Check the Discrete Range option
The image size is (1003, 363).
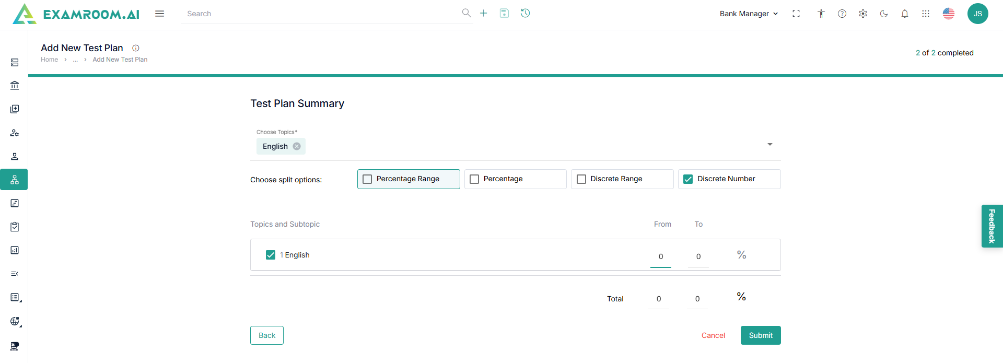[x=581, y=179]
